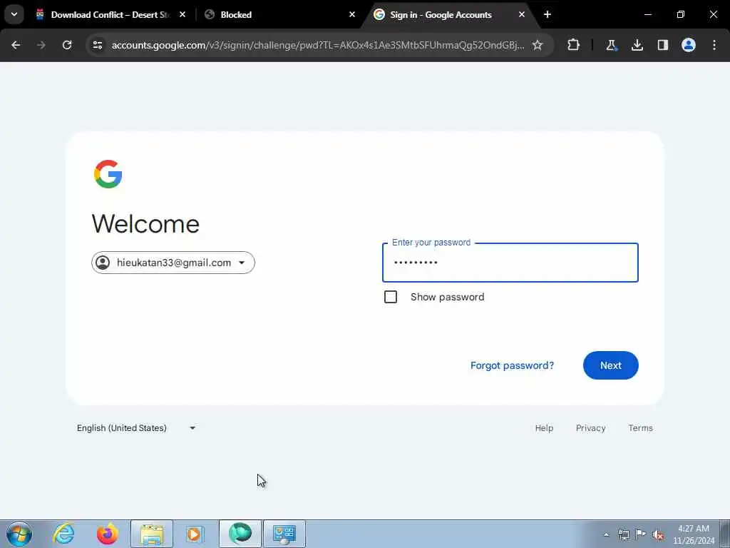
Task: Open the Help link in footer
Action: coord(544,428)
